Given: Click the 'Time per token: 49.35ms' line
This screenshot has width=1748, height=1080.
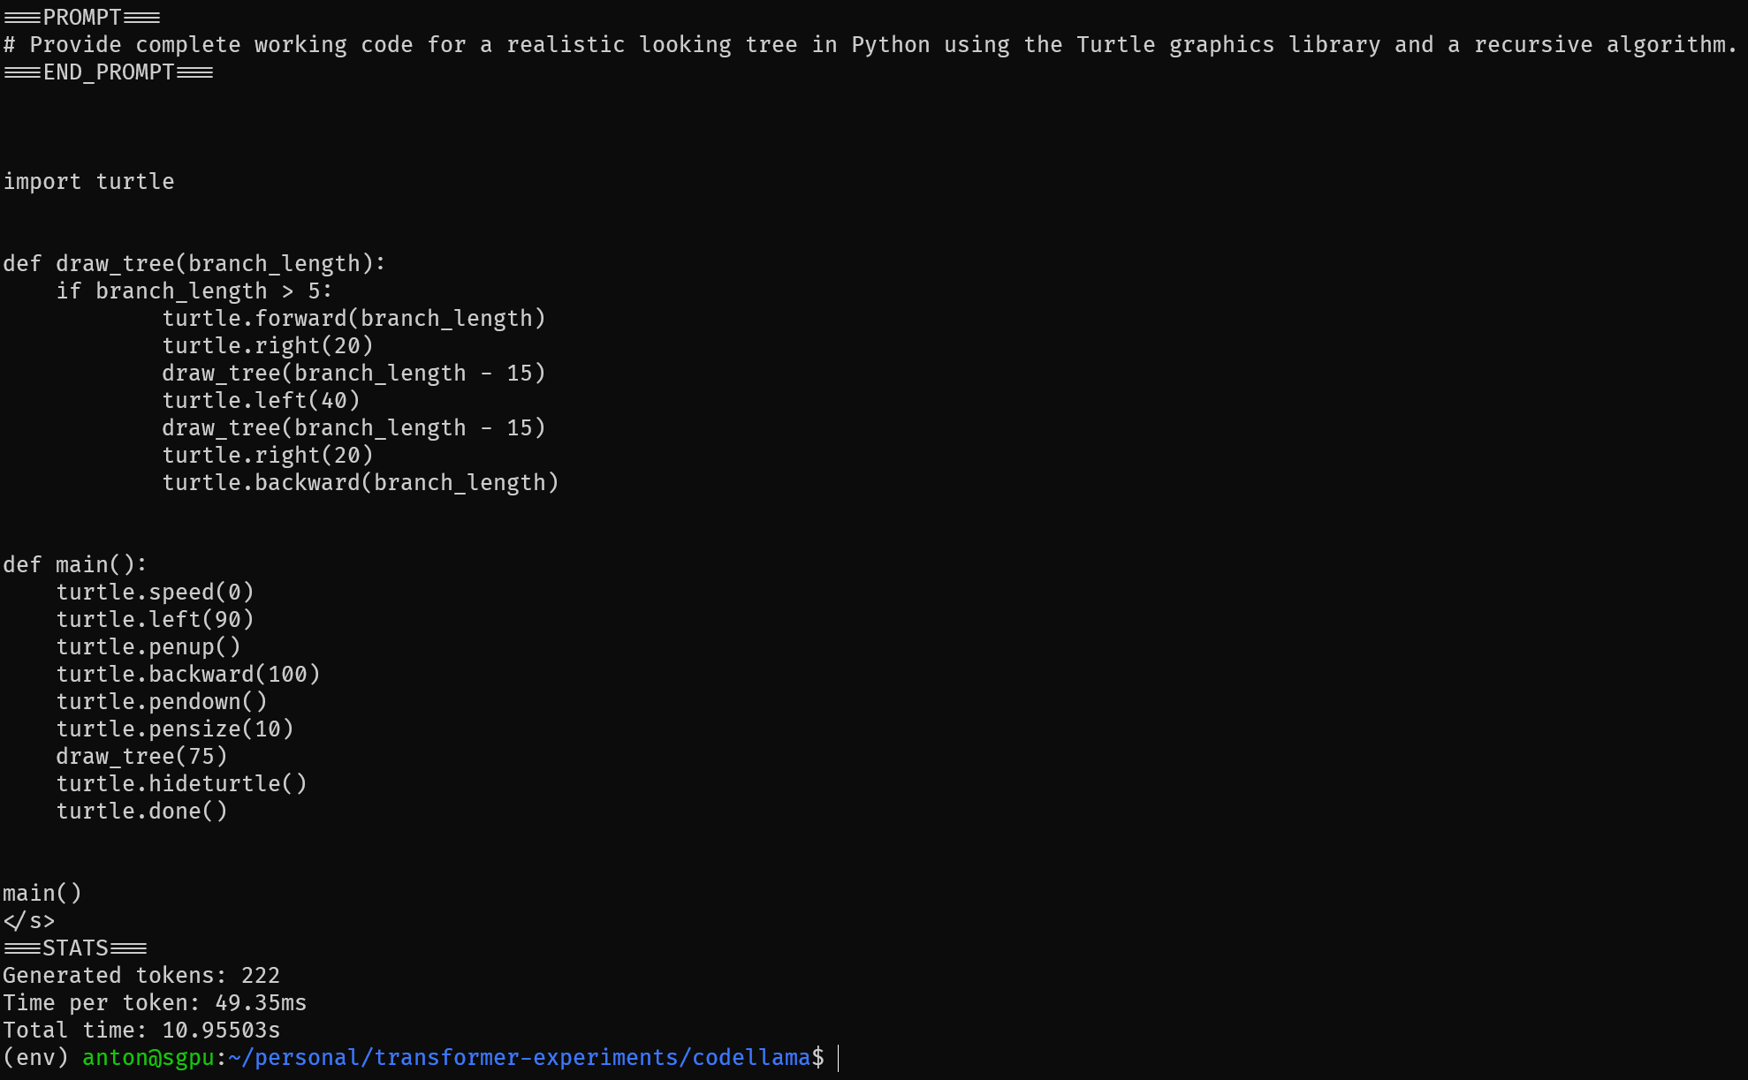Looking at the screenshot, I should 155,1002.
